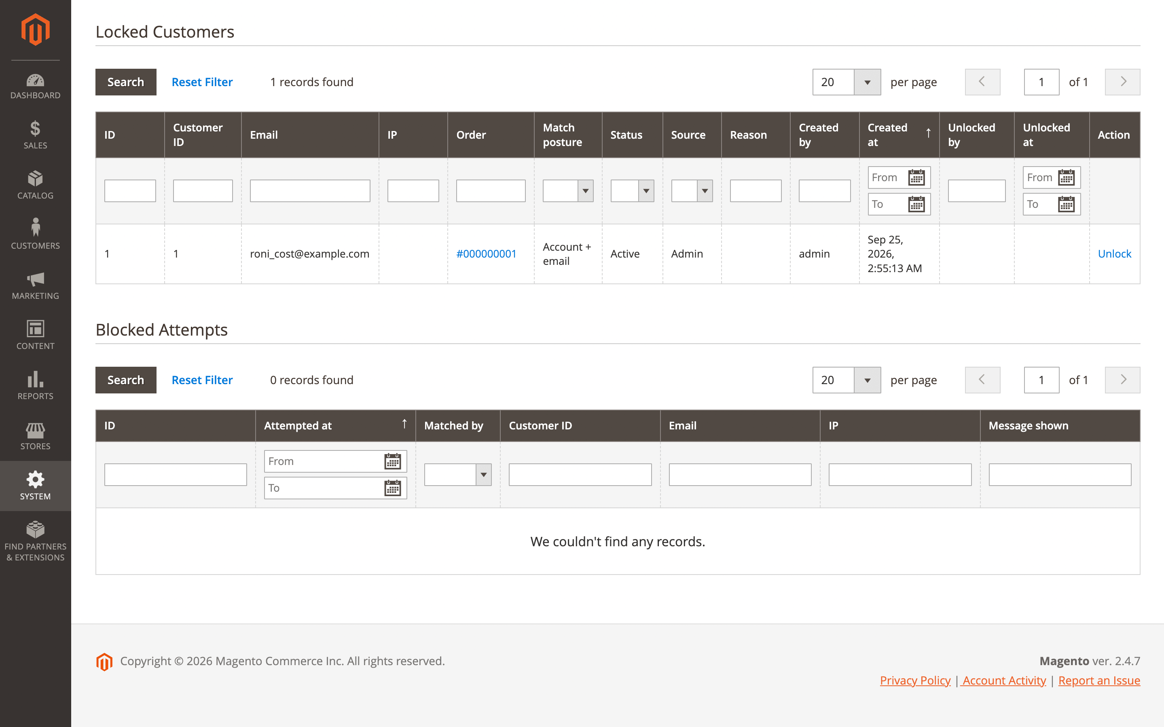
Task: Reset Filter for Blocked Attempts
Action: pos(202,380)
